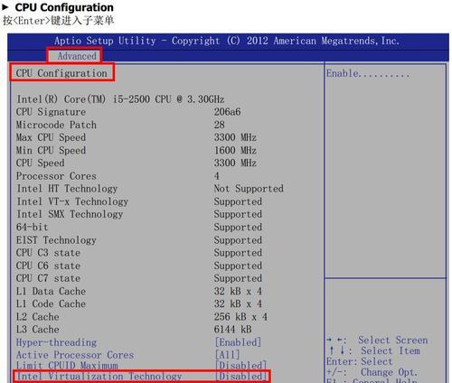Click L3 Cache value 6144 kB

coord(232,330)
